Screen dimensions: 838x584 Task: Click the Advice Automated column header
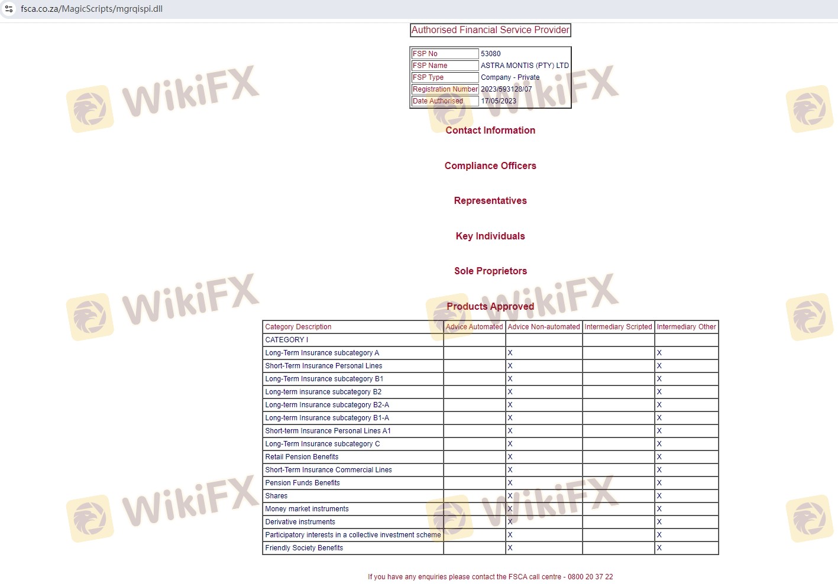tap(474, 327)
